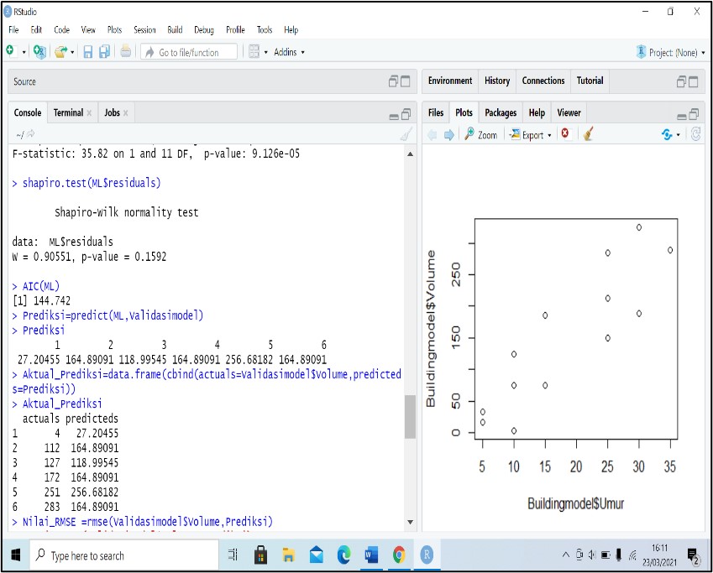Click the Project: (None) button
Viewport: 713px width, 573px height.
click(x=672, y=50)
